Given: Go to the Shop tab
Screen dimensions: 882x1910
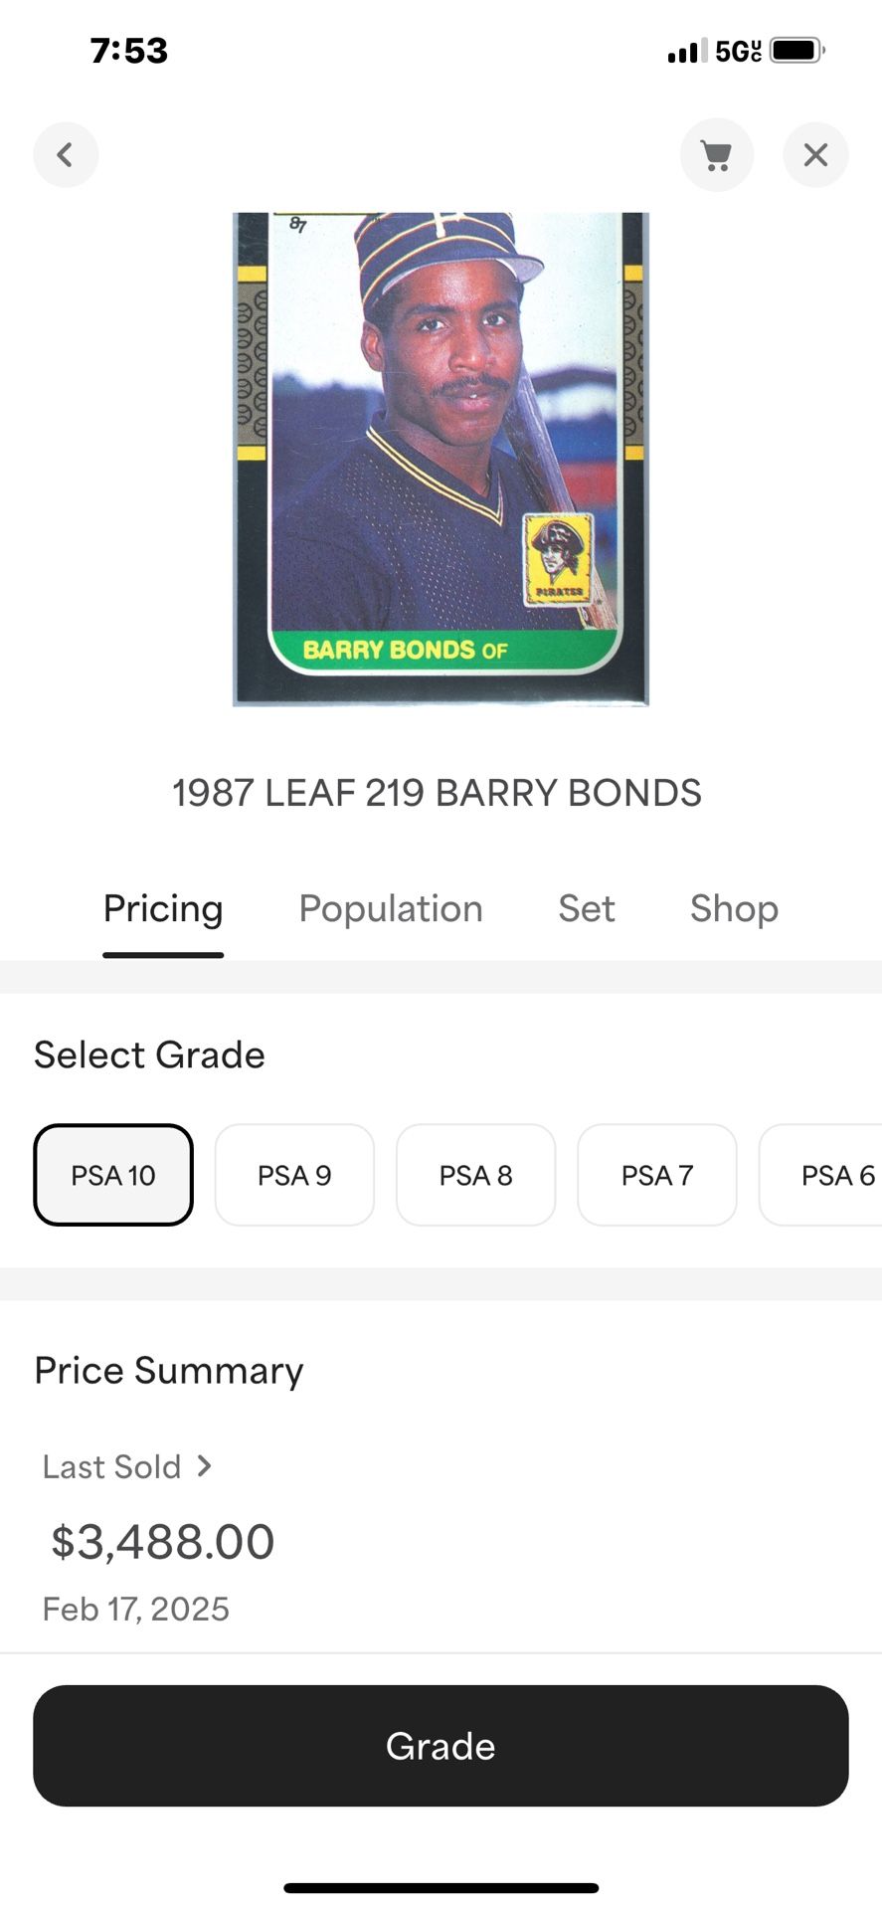Looking at the screenshot, I should point(734,908).
